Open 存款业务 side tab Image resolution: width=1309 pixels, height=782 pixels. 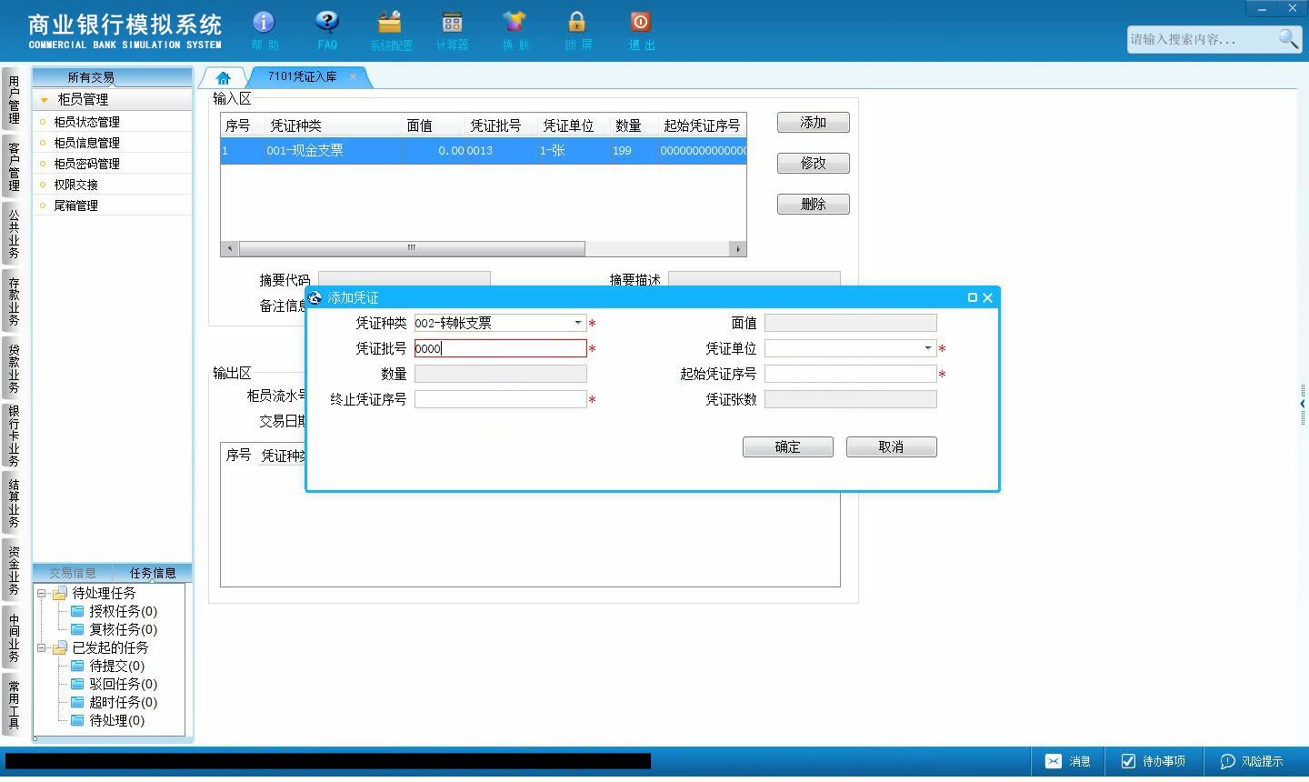click(14, 301)
